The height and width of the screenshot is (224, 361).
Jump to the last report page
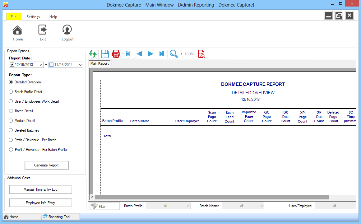[x=162, y=54]
